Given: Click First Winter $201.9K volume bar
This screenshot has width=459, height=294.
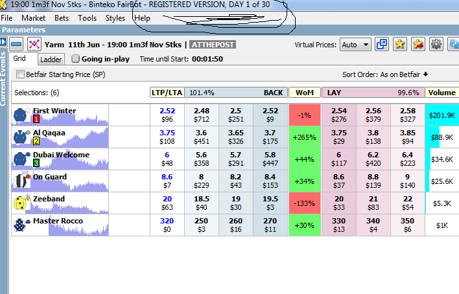Looking at the screenshot, I should tap(442, 115).
